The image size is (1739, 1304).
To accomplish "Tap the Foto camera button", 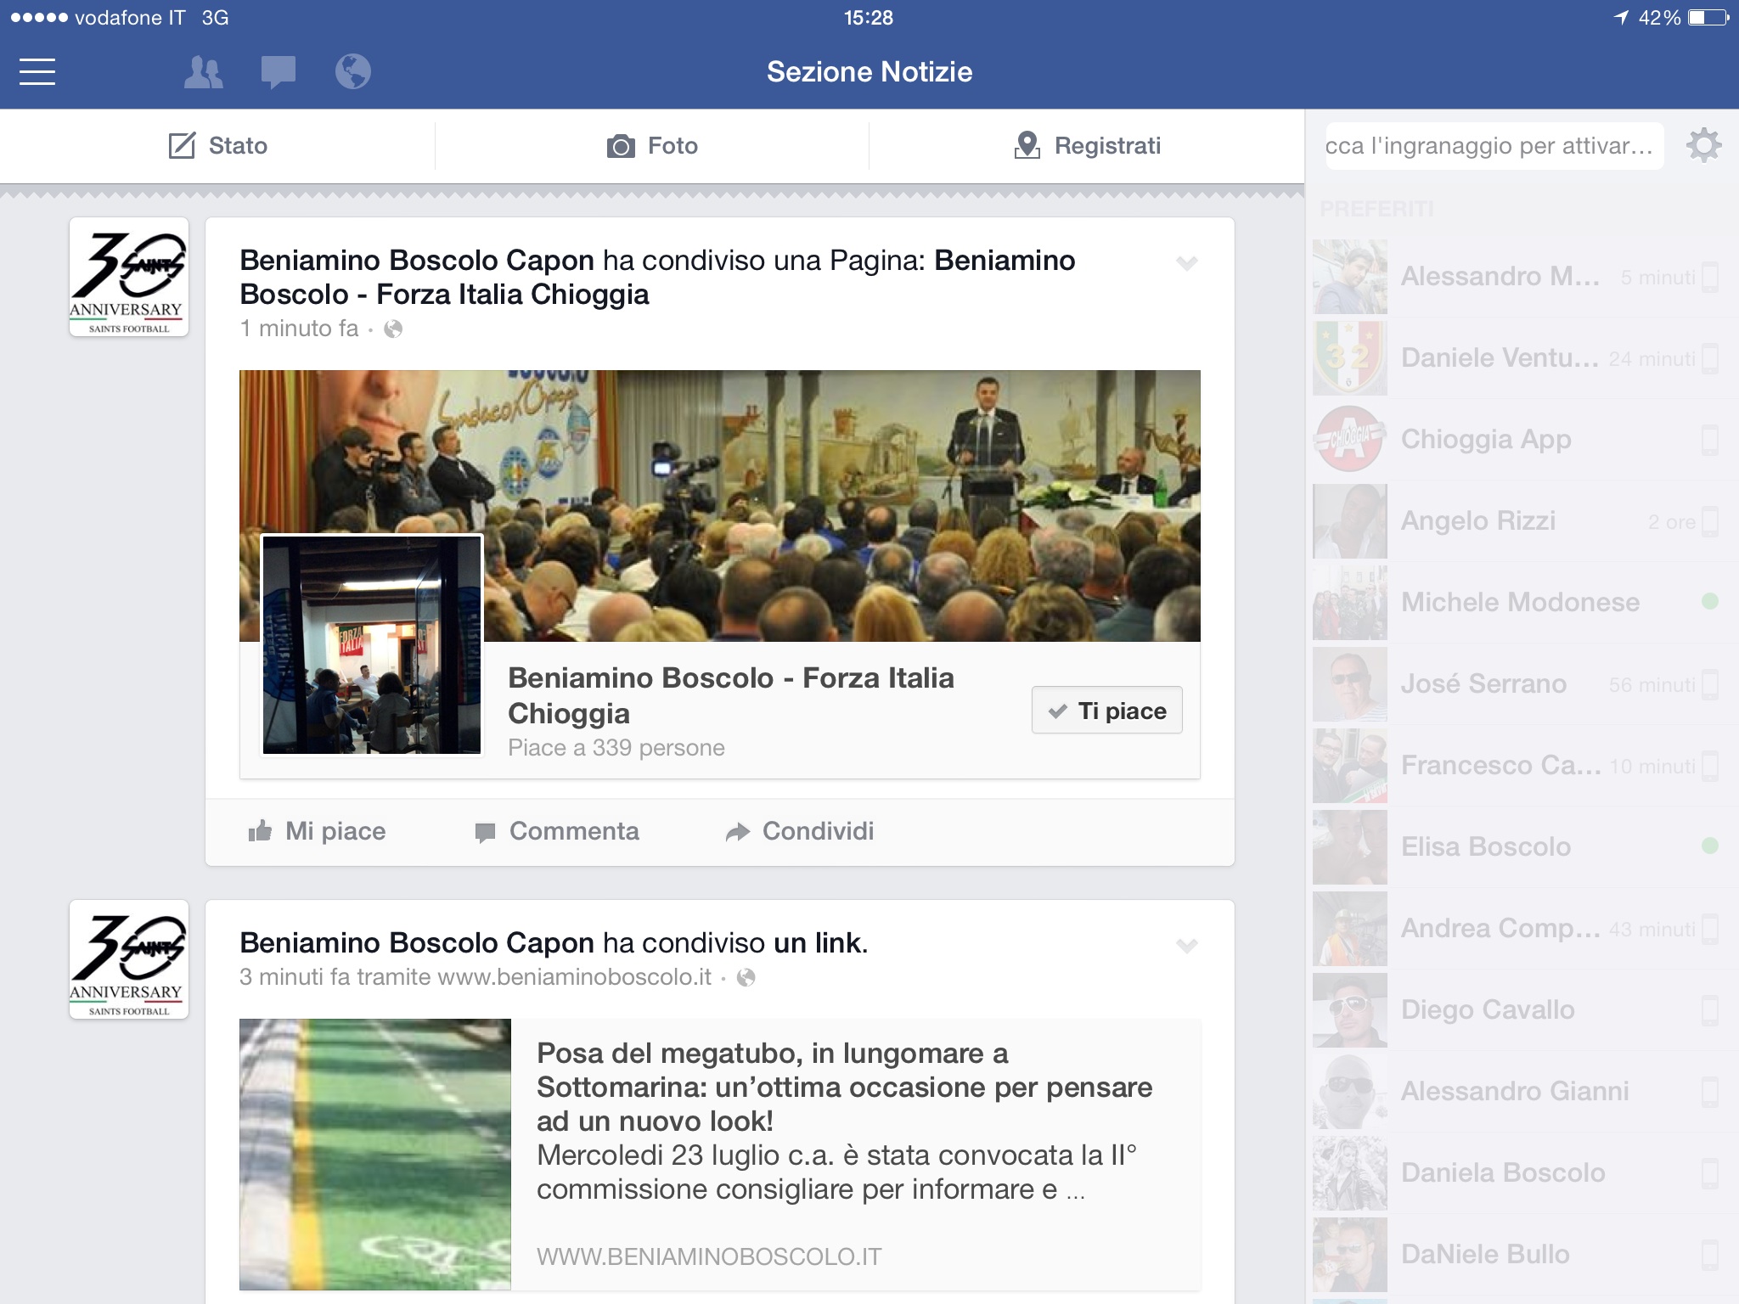I will pos(652,145).
